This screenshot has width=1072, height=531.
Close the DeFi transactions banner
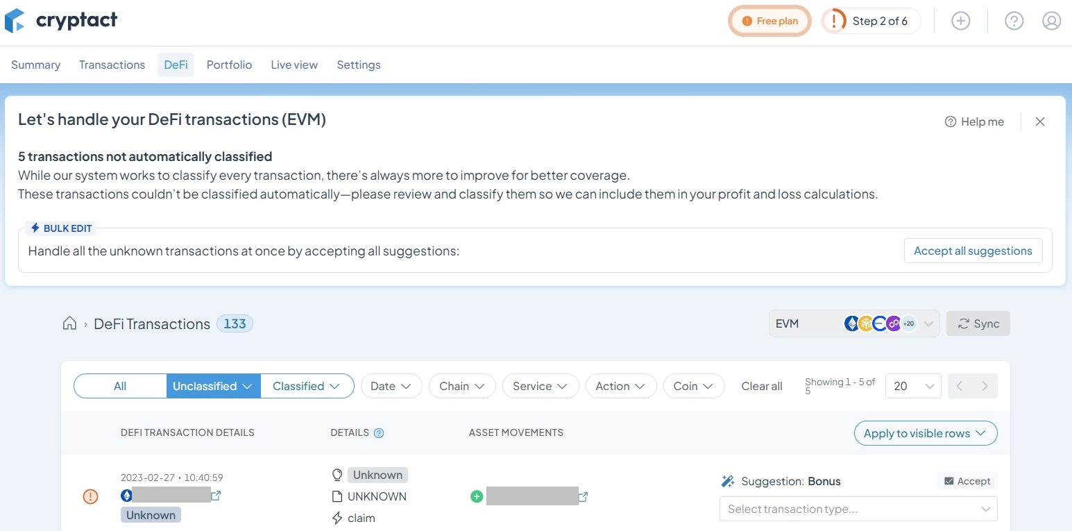(x=1039, y=121)
